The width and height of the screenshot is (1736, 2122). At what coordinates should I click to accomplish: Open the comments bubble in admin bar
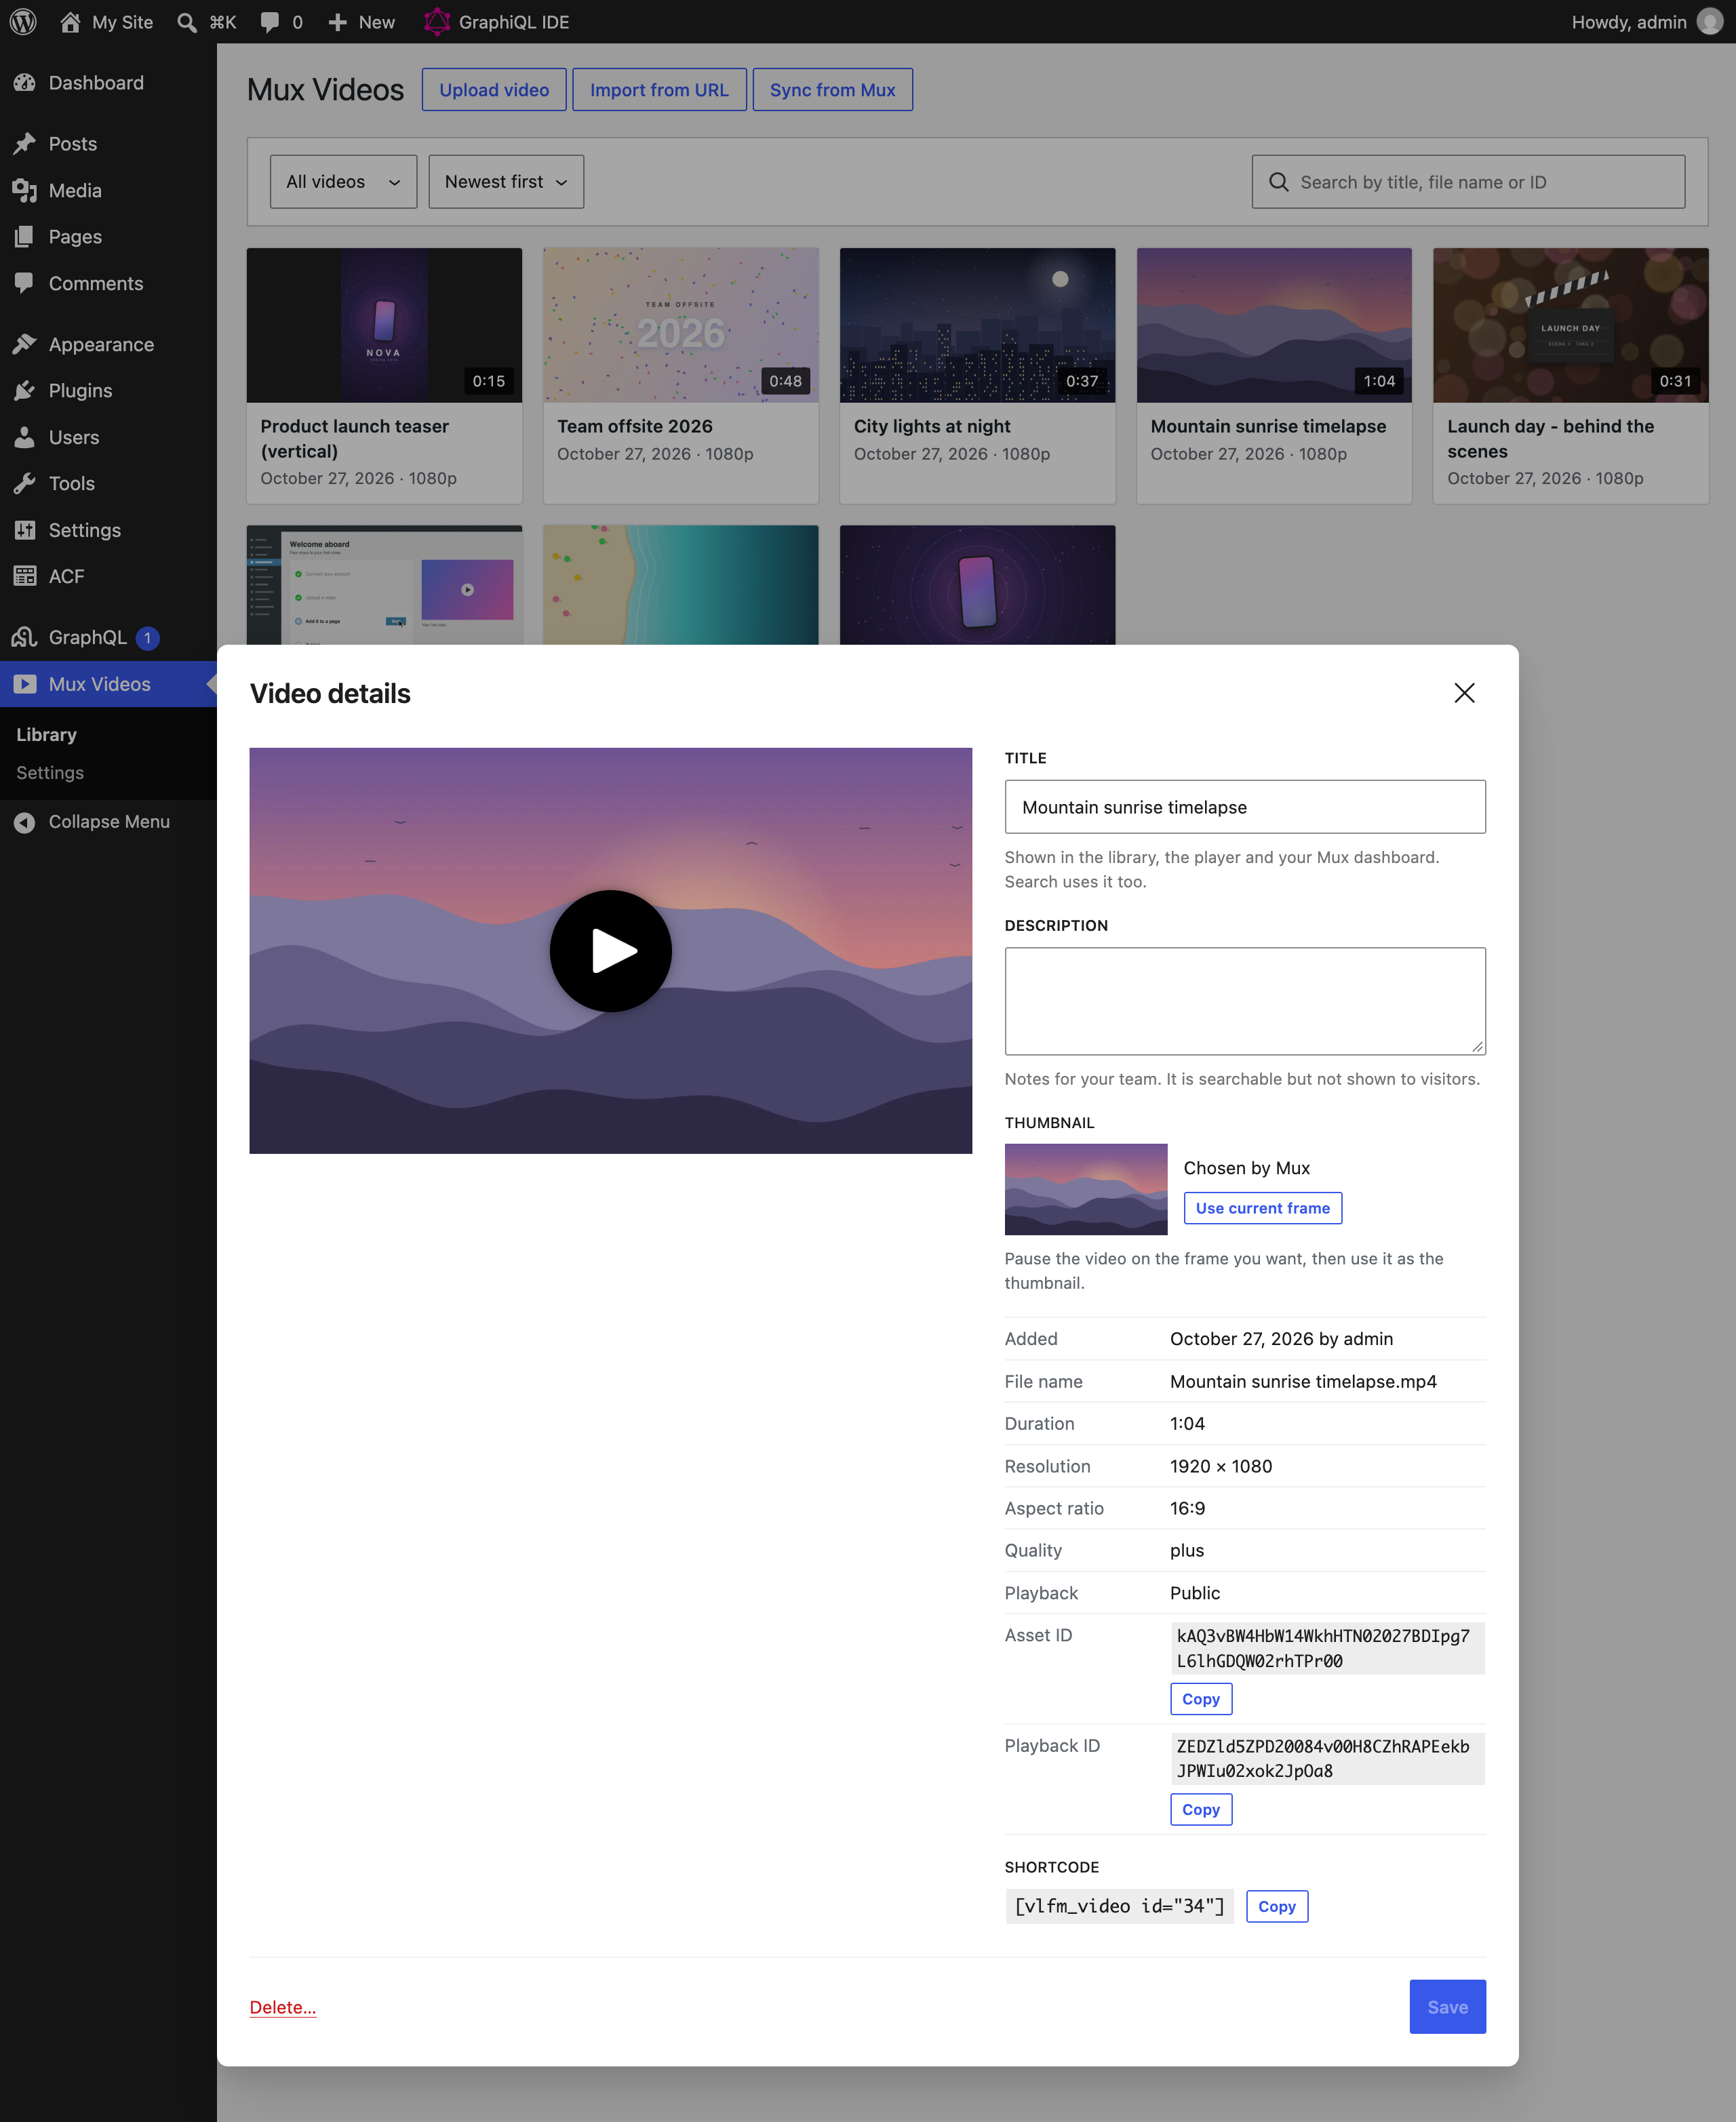pyautogui.click(x=270, y=22)
